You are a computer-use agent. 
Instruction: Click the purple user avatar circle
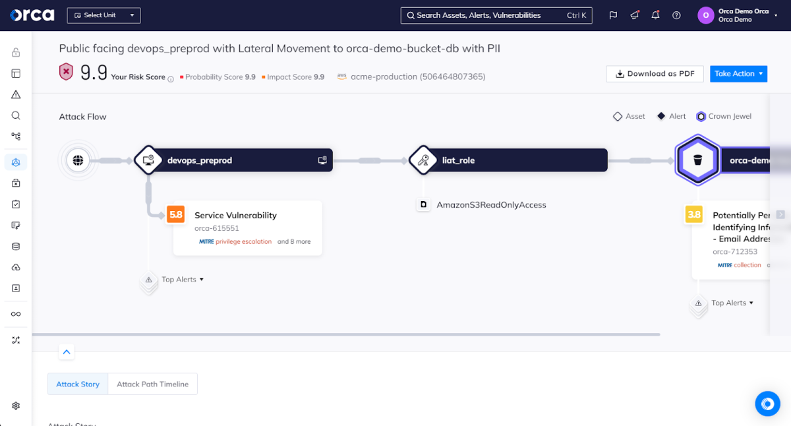click(706, 15)
